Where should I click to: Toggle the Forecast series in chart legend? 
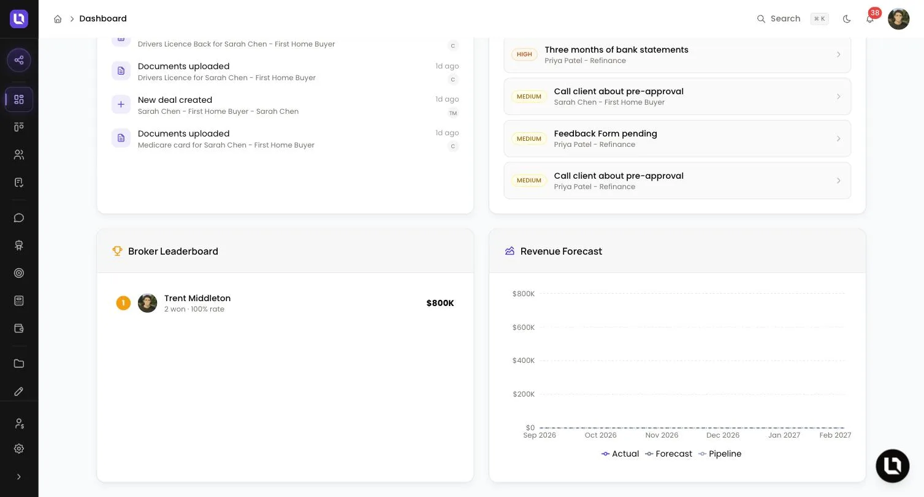(668, 454)
